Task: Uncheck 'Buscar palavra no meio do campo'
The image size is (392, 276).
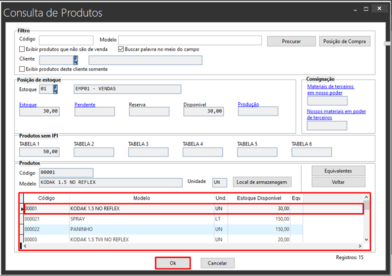Action: [x=121, y=49]
